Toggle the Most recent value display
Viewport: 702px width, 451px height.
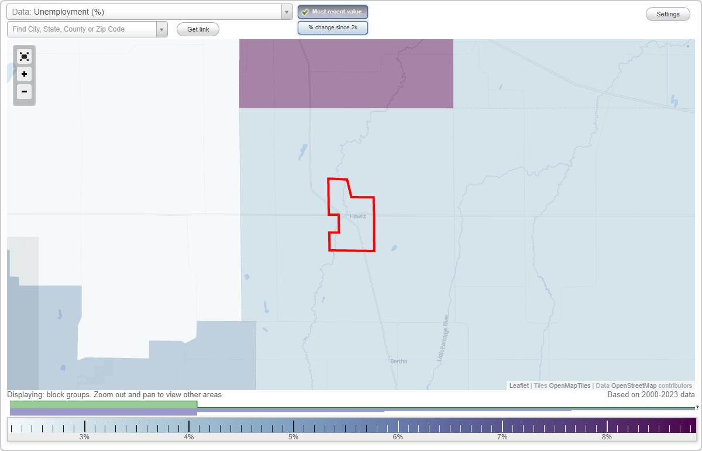[332, 11]
